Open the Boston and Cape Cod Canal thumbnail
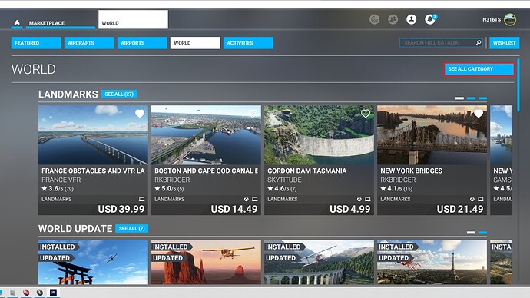Screen dimensions: 530x298 click(x=206, y=135)
